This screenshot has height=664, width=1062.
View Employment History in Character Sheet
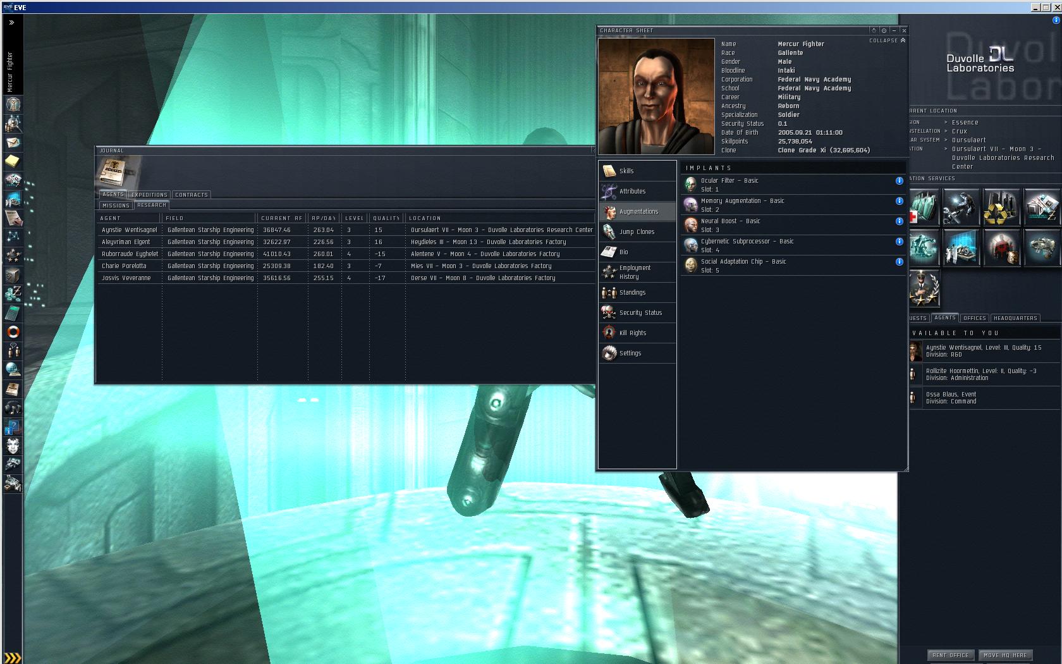click(x=637, y=272)
